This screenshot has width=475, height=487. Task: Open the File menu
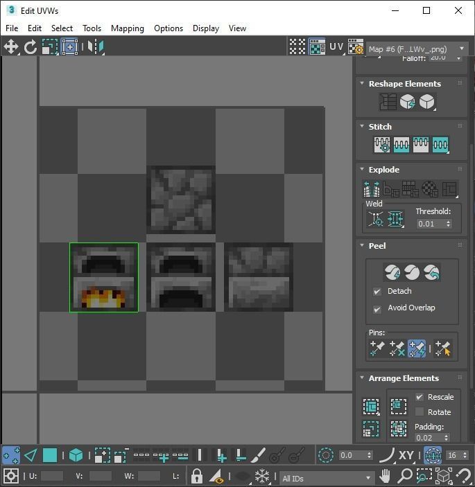pyautogui.click(x=12, y=28)
